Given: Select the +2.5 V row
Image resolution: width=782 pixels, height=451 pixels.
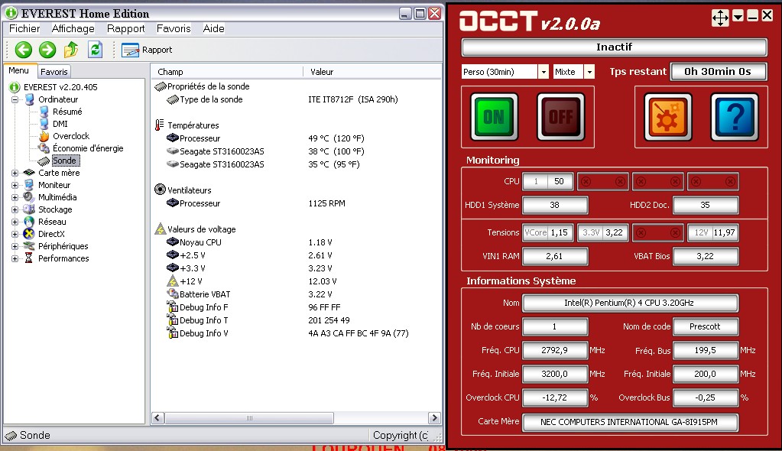Looking at the screenshot, I should tap(297, 255).
